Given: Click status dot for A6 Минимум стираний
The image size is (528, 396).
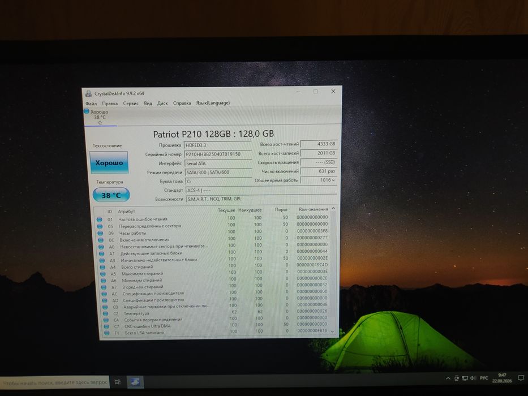Looking at the screenshot, I should 104,281.
